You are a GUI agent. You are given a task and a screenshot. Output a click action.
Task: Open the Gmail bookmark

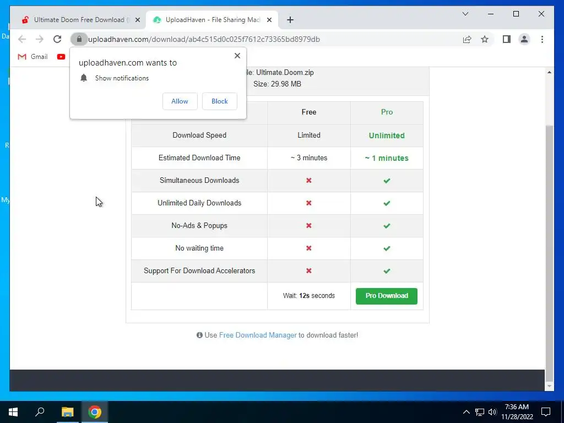pos(32,57)
